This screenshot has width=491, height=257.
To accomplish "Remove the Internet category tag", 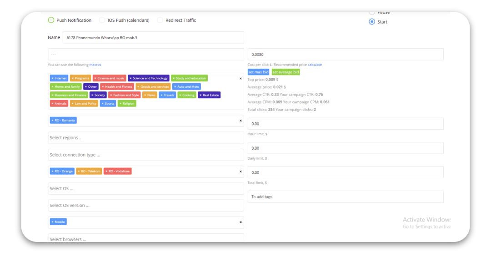I will coord(52,78).
